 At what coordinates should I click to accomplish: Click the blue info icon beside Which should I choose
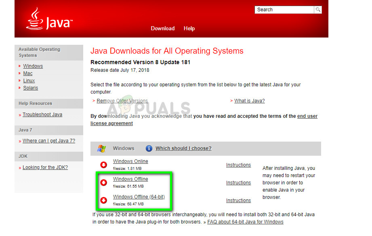149,148
